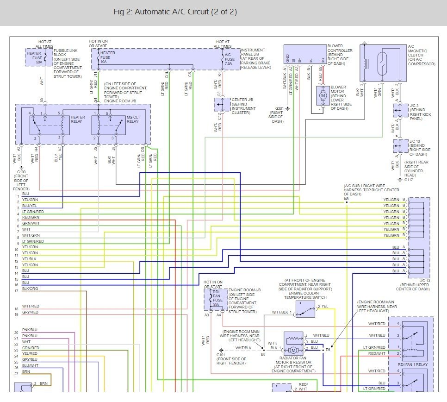This screenshot has height=402, width=447.
Task: Select the RDI FAN 1 RELAY symbol
Action: pos(415,341)
